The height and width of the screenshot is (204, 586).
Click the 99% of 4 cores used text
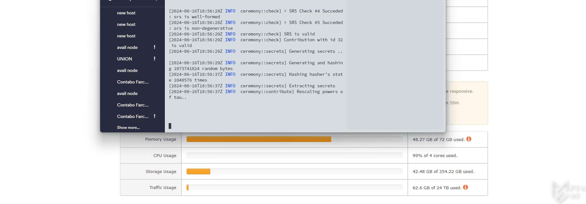coord(435,156)
